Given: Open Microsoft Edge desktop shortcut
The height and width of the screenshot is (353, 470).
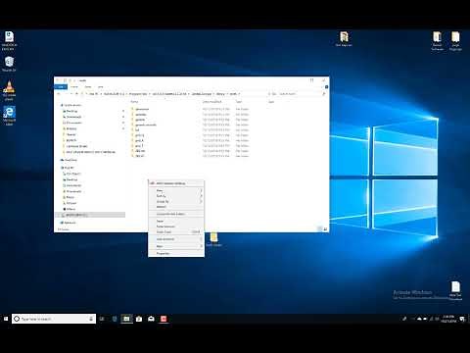Looking at the screenshot, I should click(x=9, y=116).
